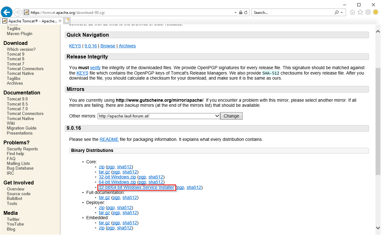381x235 pixels.
Task: Open a new tab with the new tab button
Action: click(x=67, y=21)
